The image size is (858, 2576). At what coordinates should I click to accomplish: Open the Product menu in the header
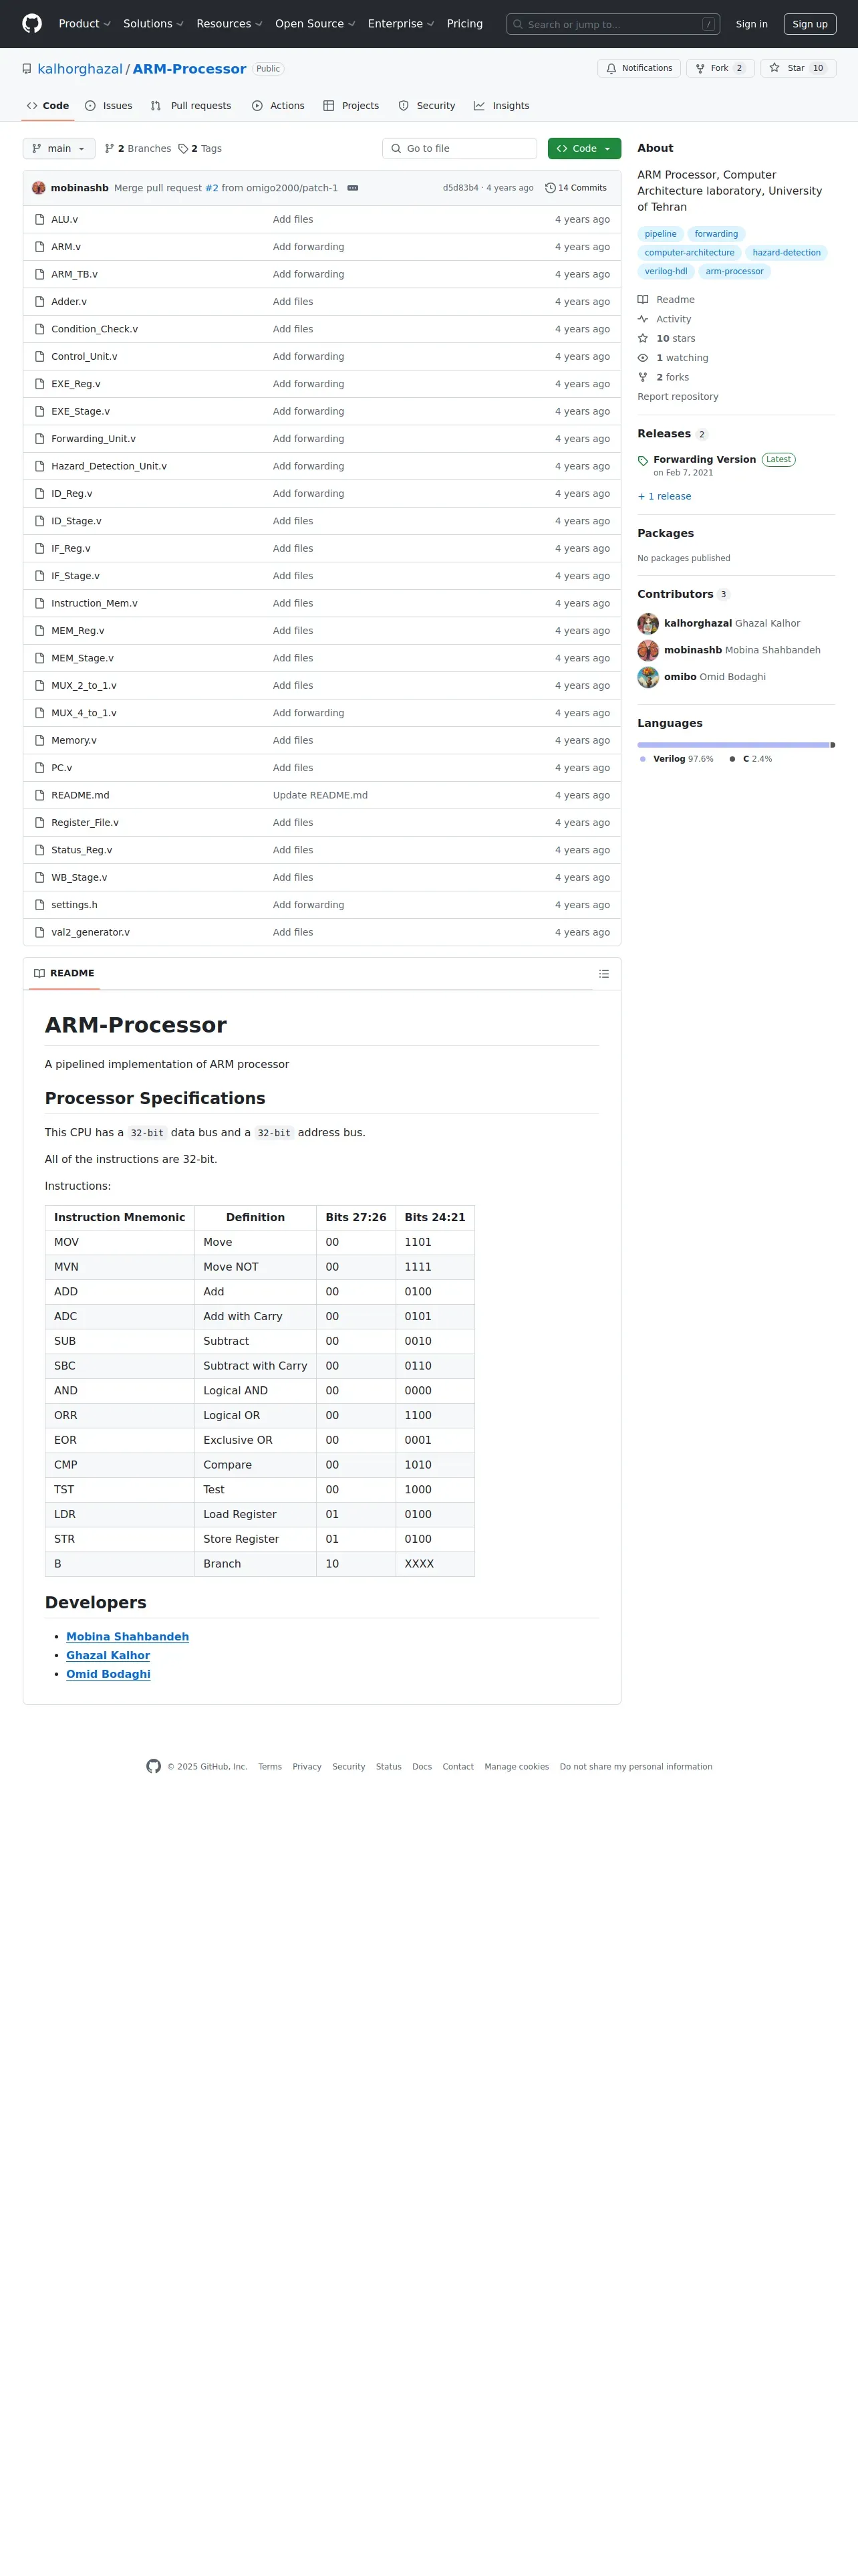coord(84,24)
